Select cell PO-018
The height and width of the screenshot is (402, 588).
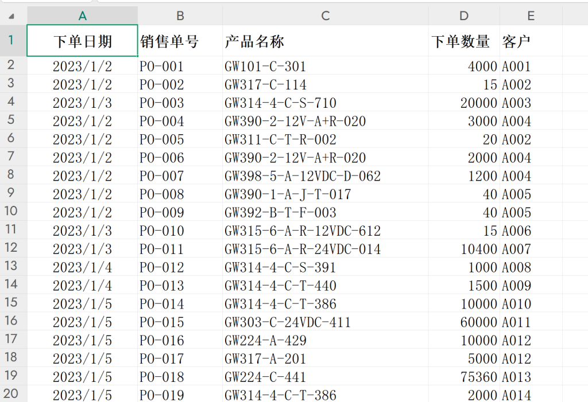pos(180,377)
